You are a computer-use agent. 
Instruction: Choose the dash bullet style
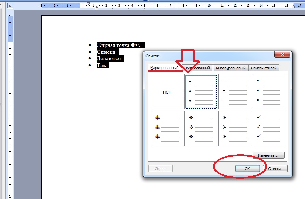coord(235,92)
